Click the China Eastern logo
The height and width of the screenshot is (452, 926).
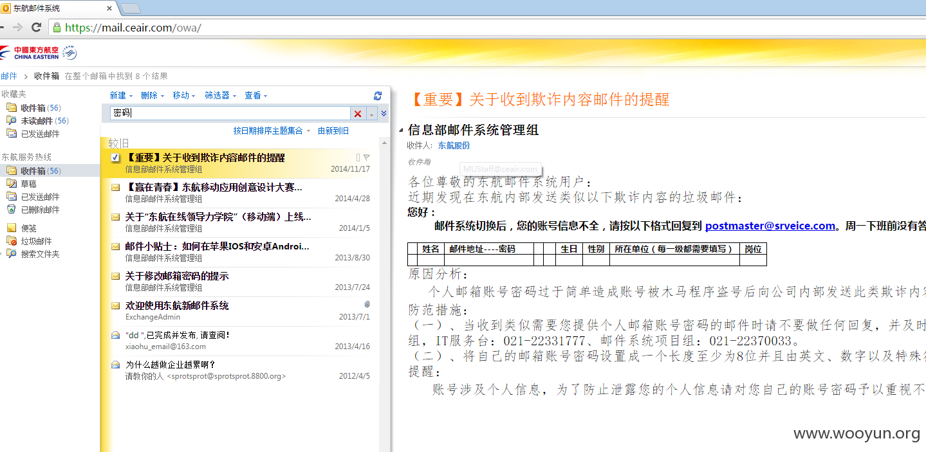tap(30, 52)
